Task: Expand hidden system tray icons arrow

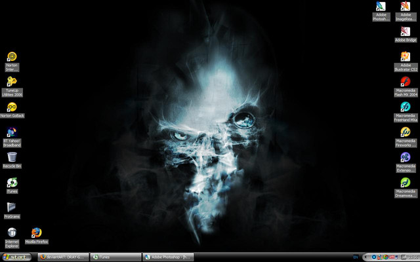Action: [366, 257]
